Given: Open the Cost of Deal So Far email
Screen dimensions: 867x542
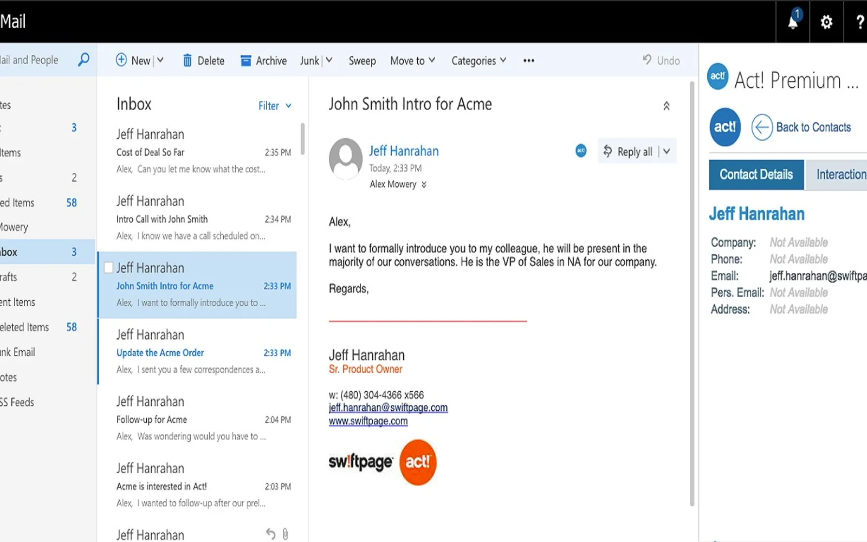Looking at the screenshot, I should [197, 151].
